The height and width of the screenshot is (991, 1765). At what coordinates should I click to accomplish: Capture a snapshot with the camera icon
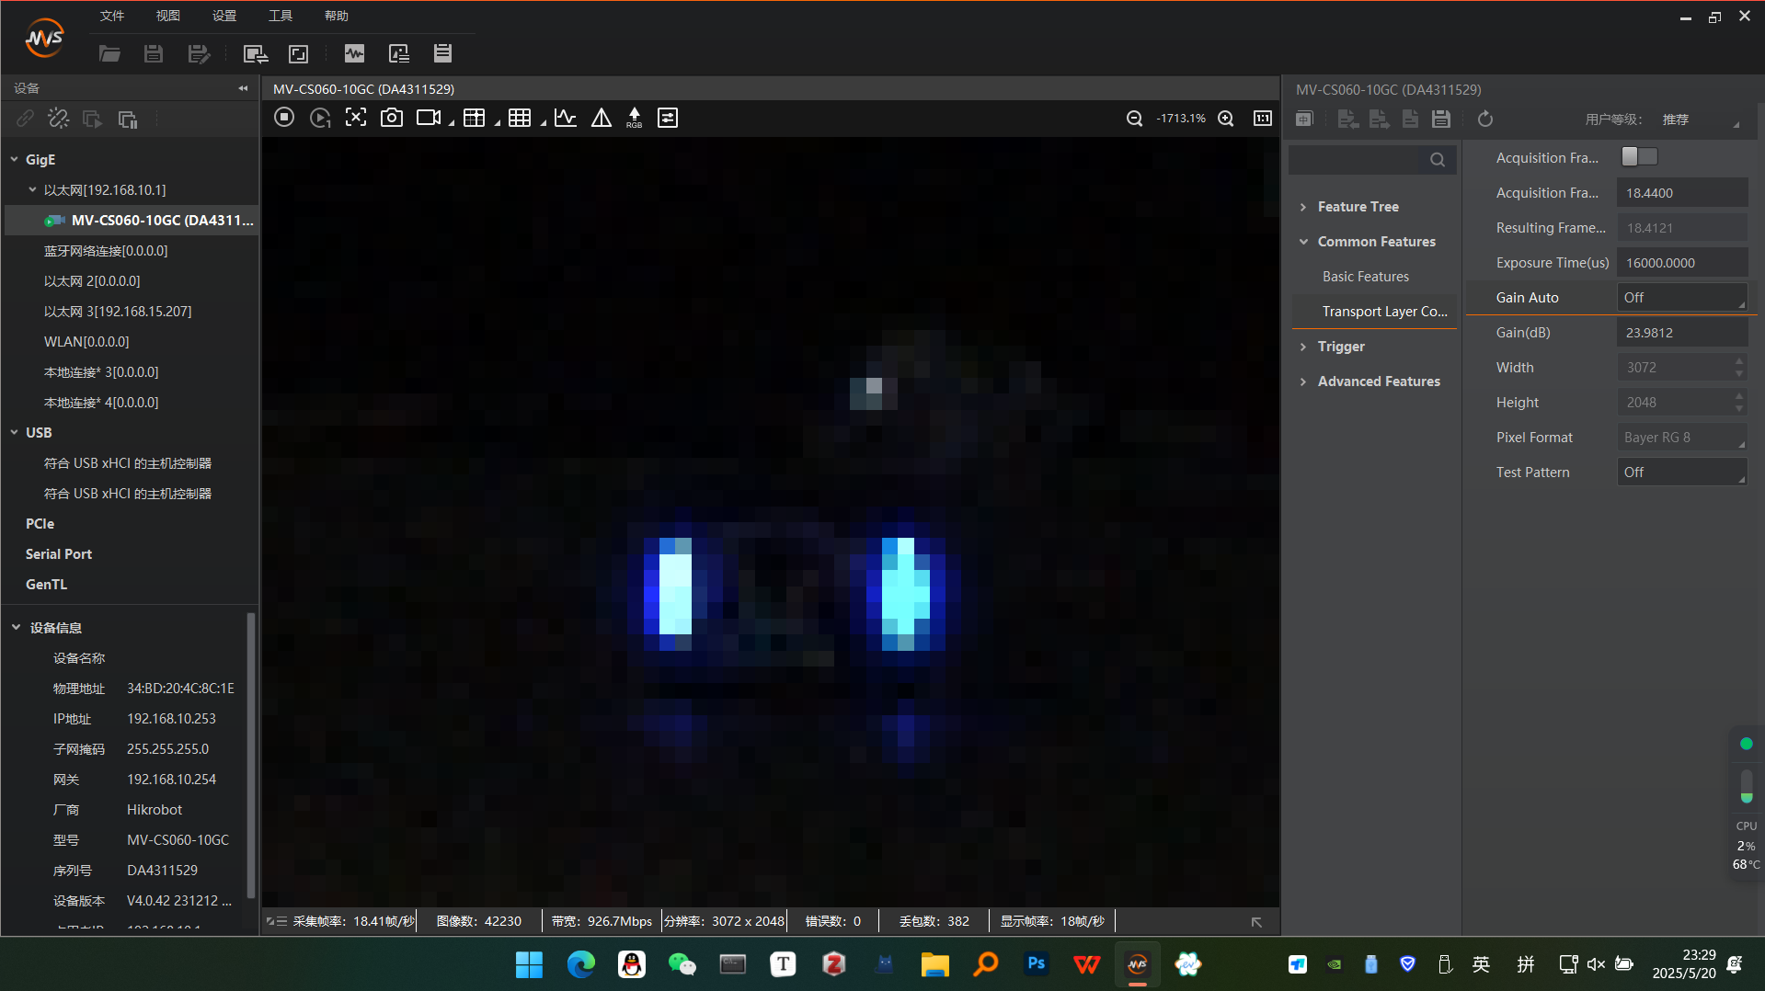pyautogui.click(x=392, y=118)
